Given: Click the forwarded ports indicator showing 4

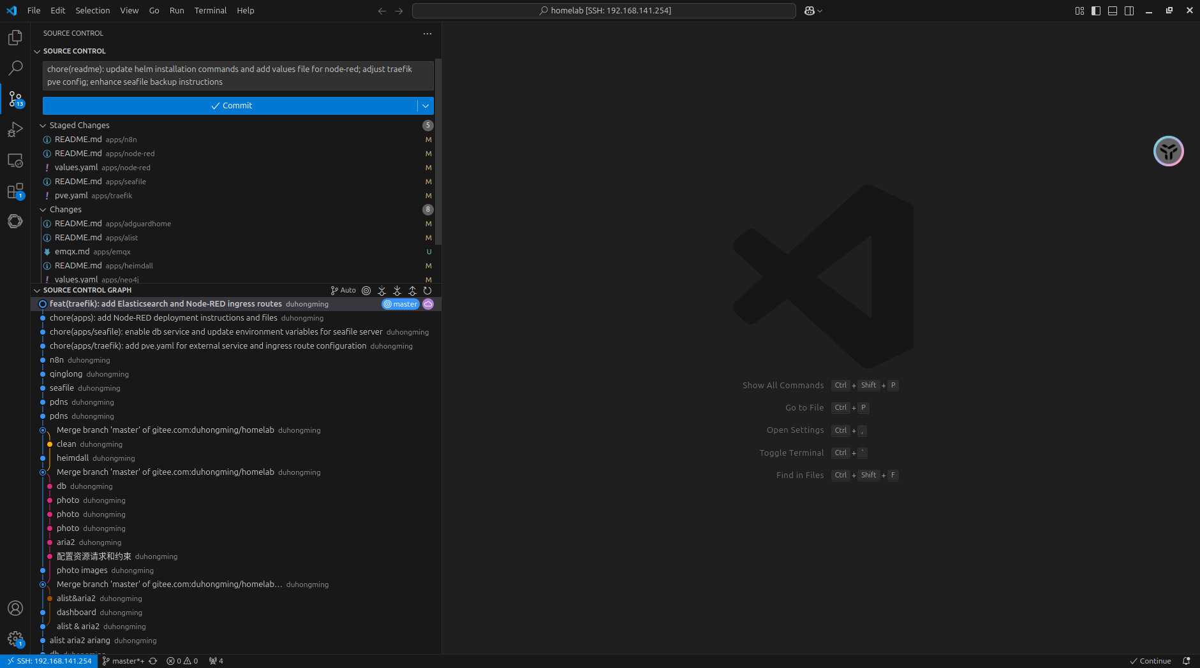Looking at the screenshot, I should [216, 661].
